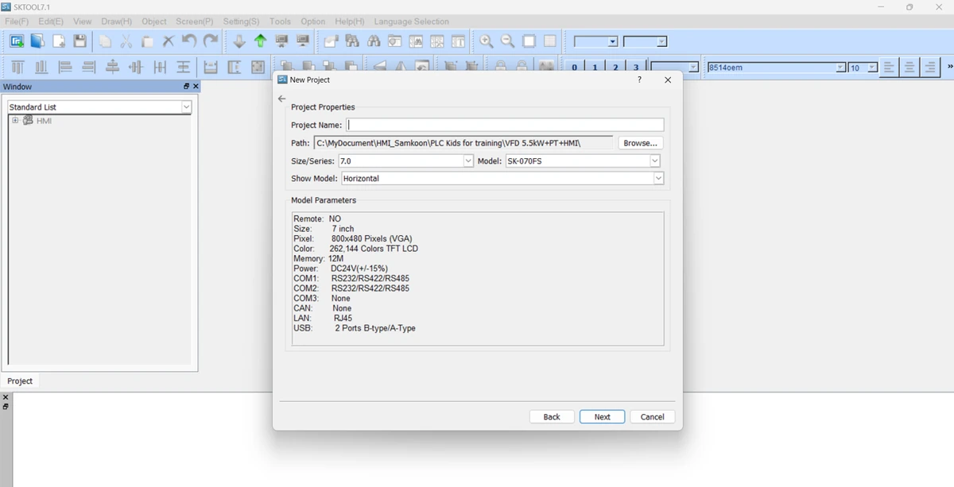Click the Redo arrow icon

point(211,41)
